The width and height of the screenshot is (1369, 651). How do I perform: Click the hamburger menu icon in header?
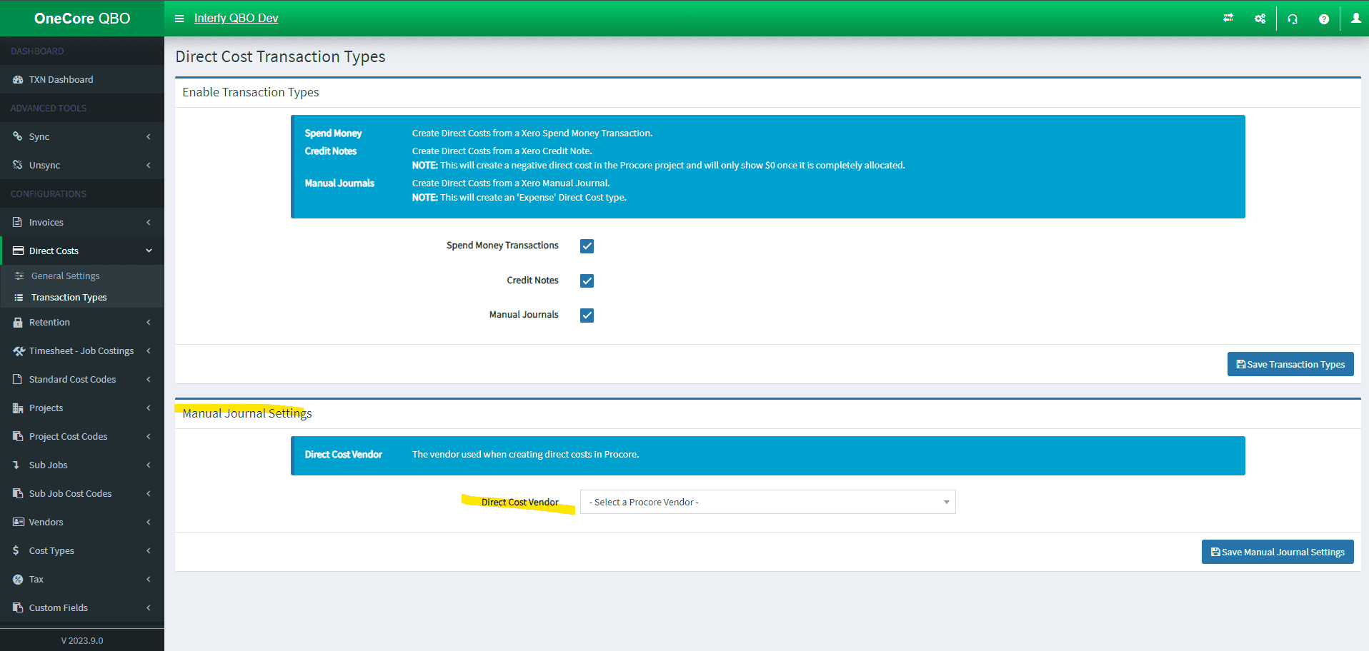[179, 19]
